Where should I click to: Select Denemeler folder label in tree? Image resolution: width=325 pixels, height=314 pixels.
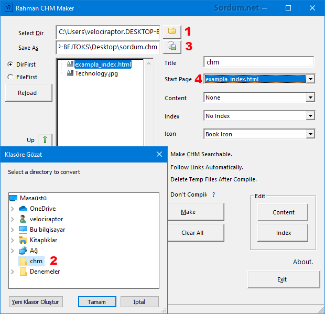[x=45, y=272]
